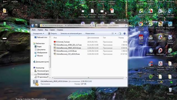Open sinelnikov PDF file on desktop
177x100 pixels.
[112, 12]
